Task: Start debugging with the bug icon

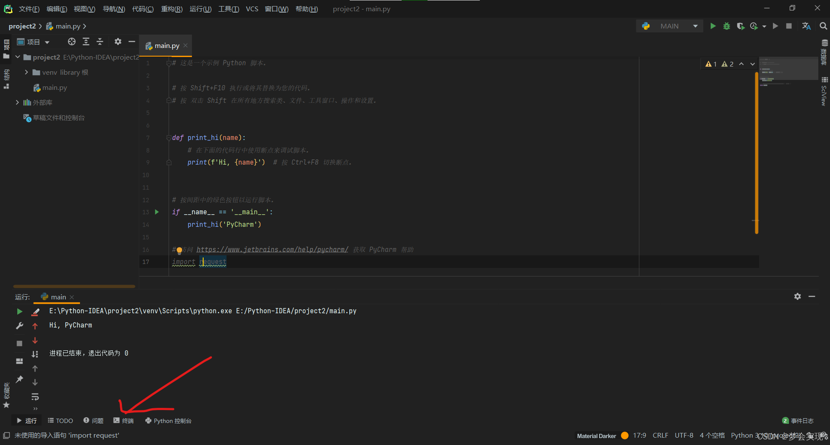Action: (727, 26)
